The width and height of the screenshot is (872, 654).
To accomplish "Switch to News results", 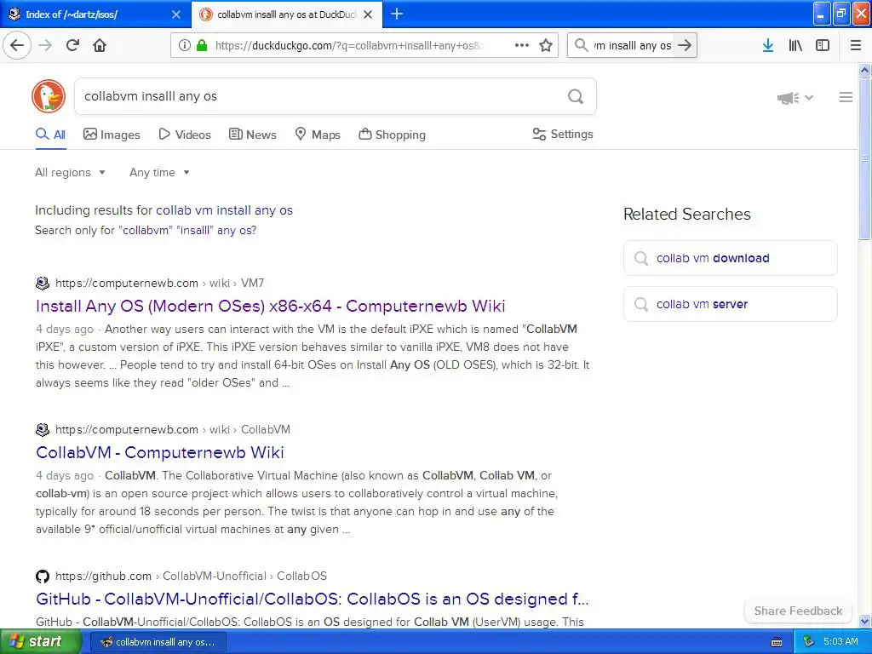I will [x=253, y=135].
